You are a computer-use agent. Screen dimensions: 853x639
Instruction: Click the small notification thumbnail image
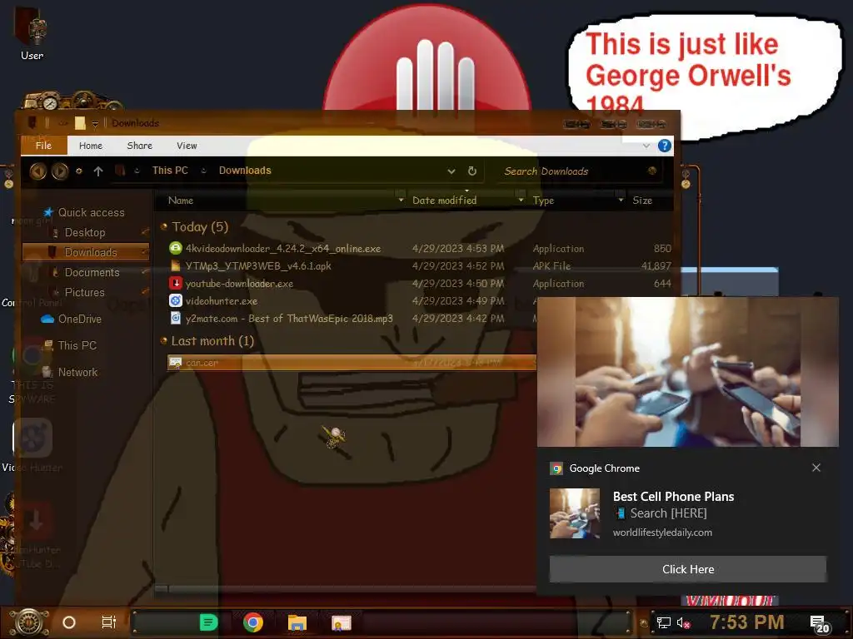point(575,513)
